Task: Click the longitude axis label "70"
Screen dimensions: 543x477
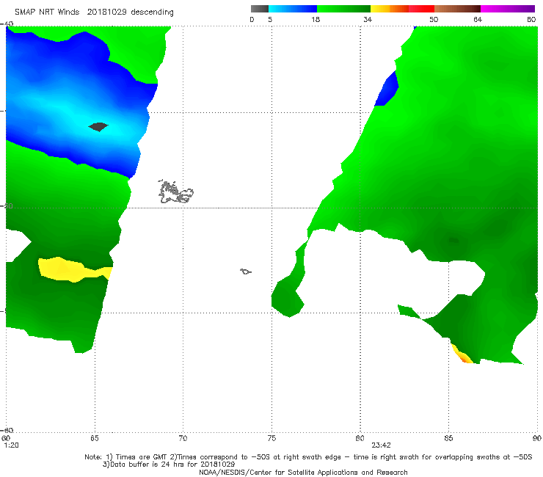Action: pos(183,438)
